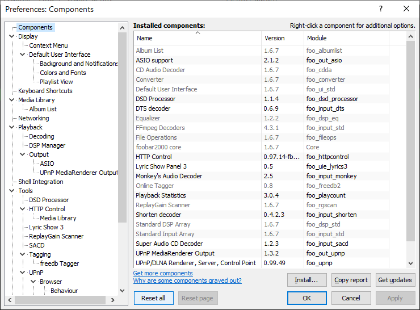This screenshot has width=420, height=310.
Task: Open Behaviour under Browser
Action: pyautogui.click(x=64, y=291)
